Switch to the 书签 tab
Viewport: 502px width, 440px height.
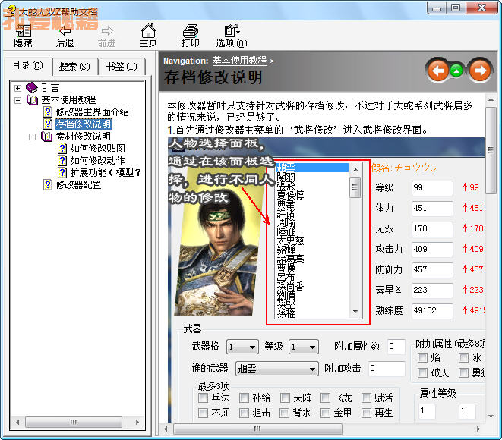pyautogui.click(x=121, y=66)
